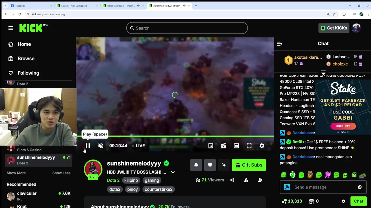Screen dimensions: 371x208
Task: Select the dota2 tag
Action: point(115,189)
